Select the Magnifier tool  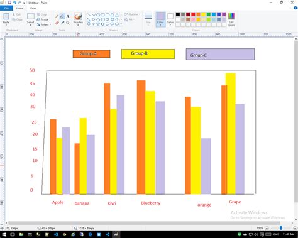[x=68, y=23]
